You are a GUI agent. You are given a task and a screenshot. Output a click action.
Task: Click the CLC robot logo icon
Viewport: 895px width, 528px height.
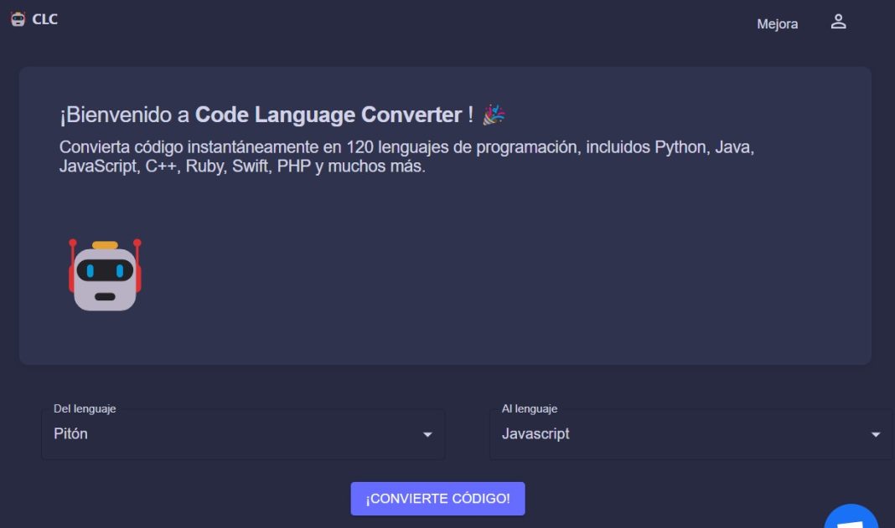18,18
